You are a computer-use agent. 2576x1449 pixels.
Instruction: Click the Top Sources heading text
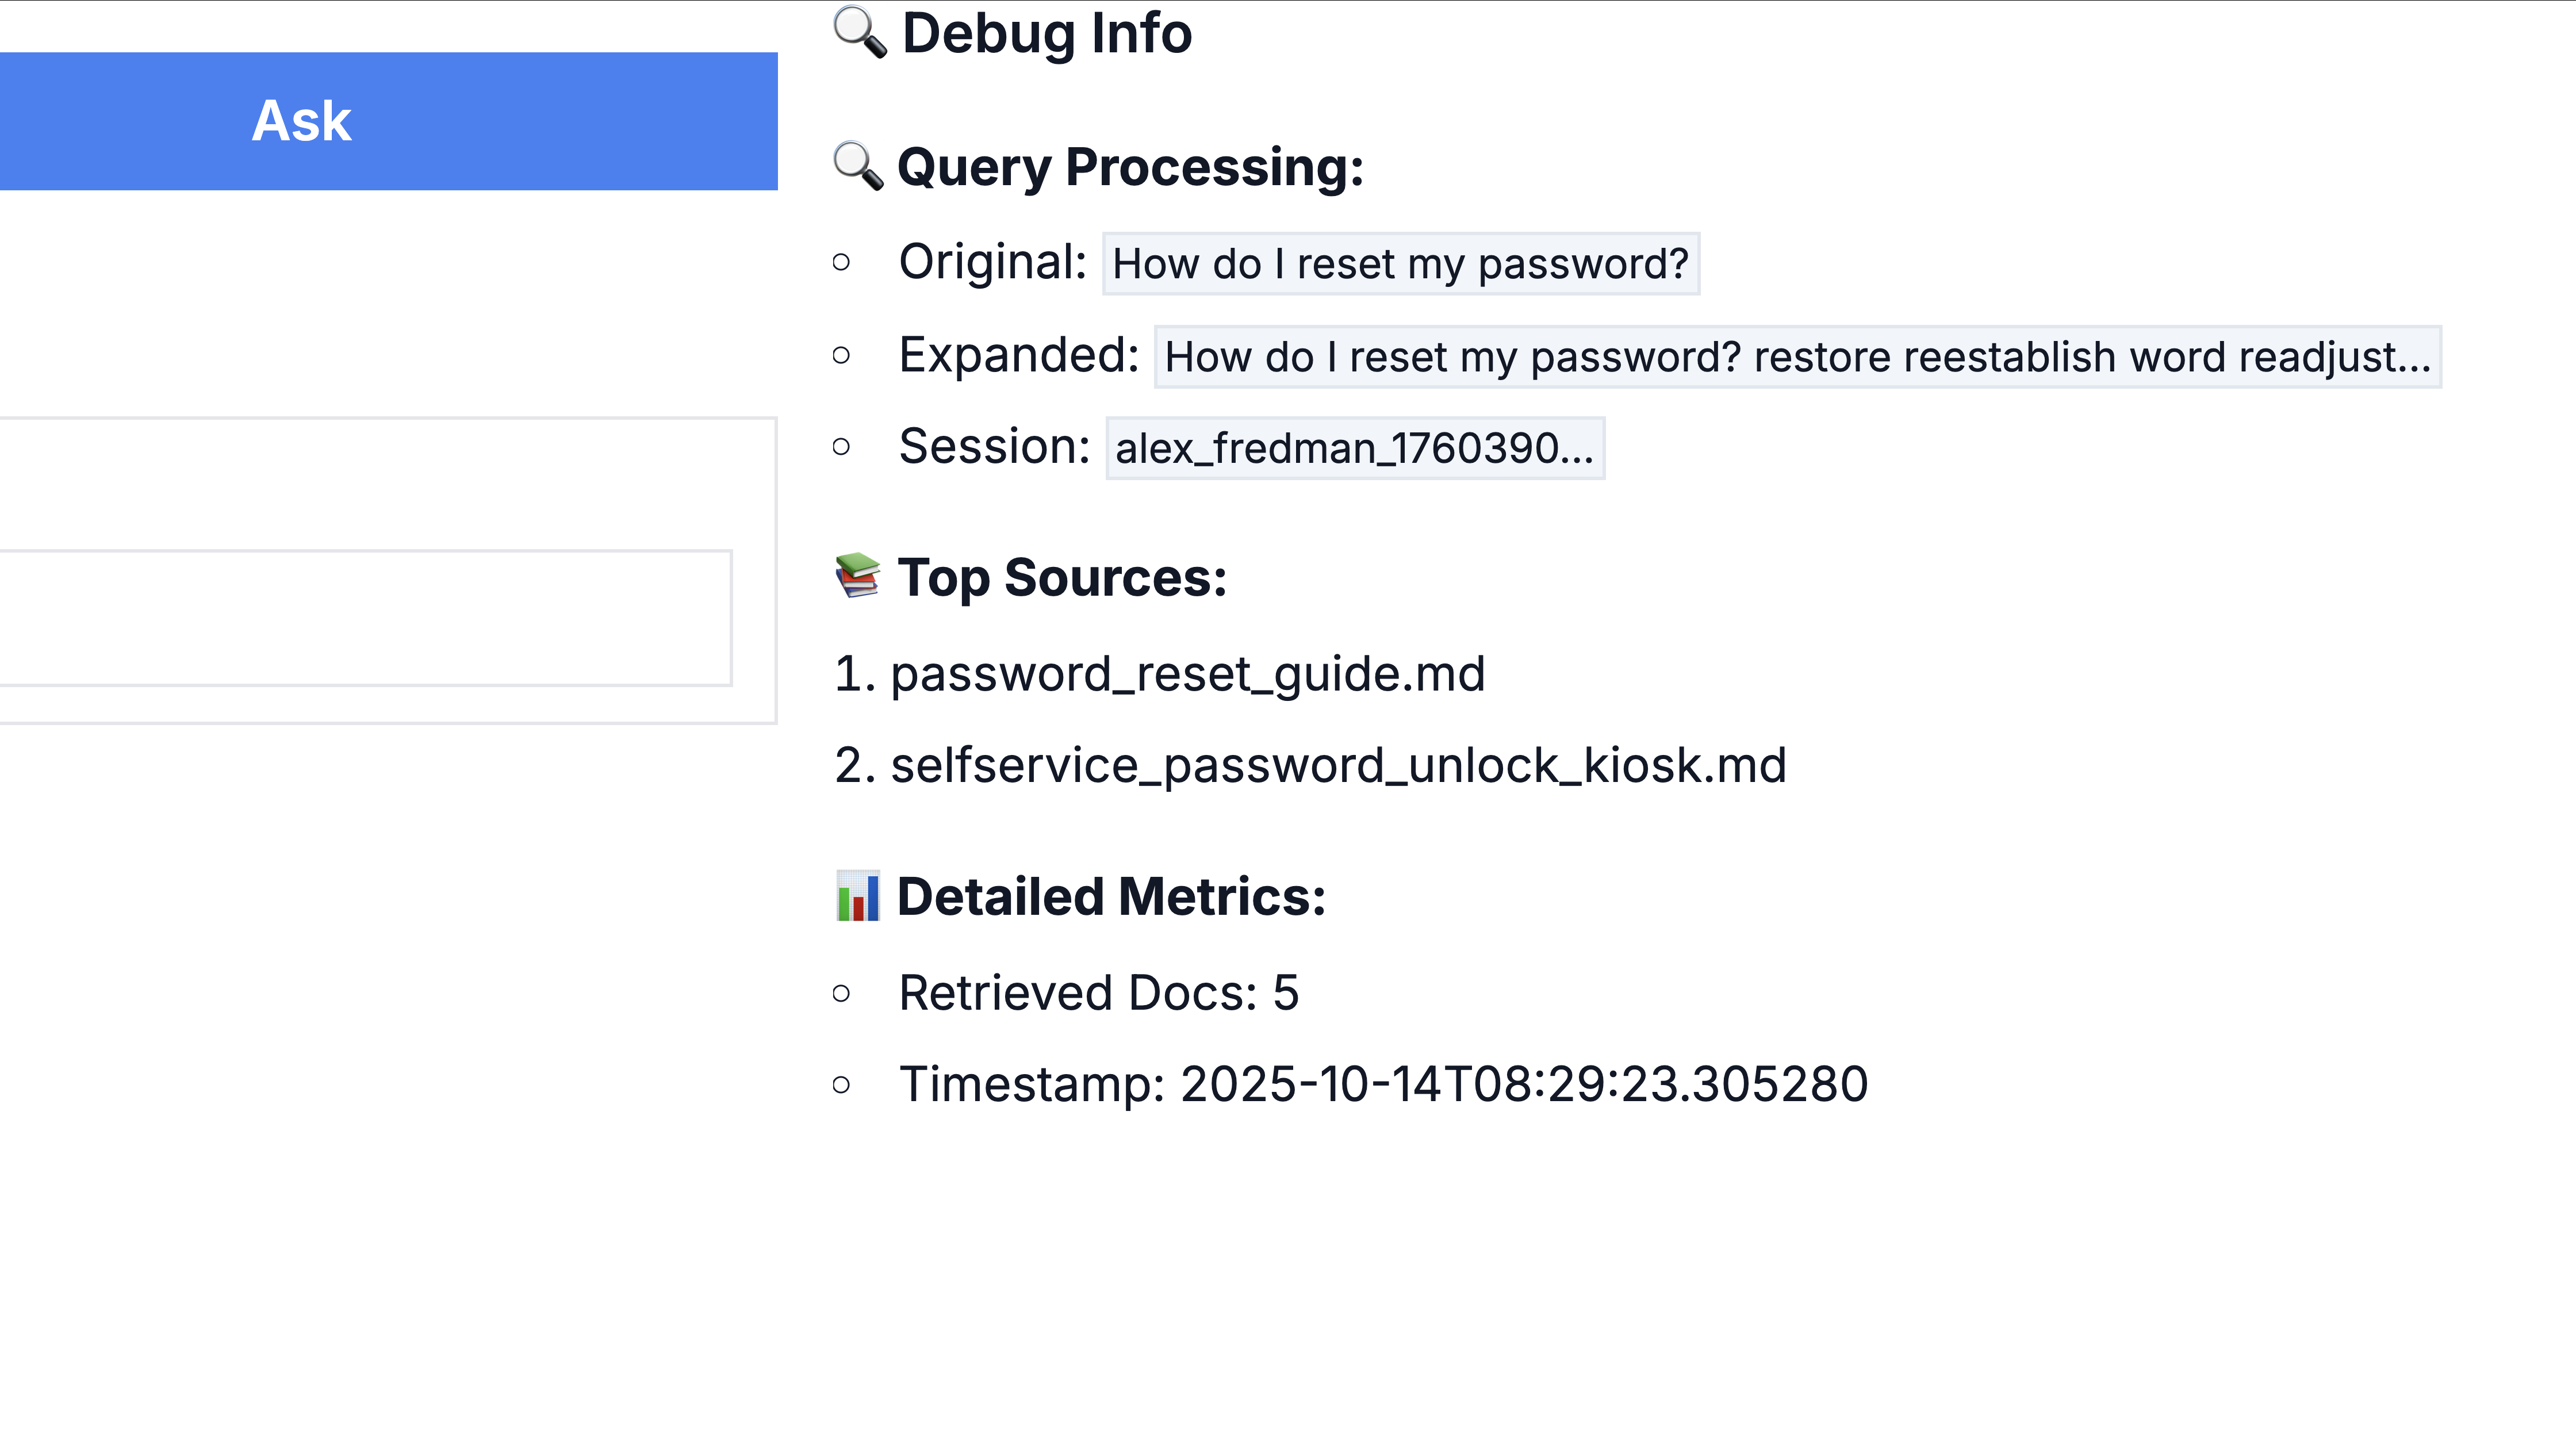pos(1062,578)
